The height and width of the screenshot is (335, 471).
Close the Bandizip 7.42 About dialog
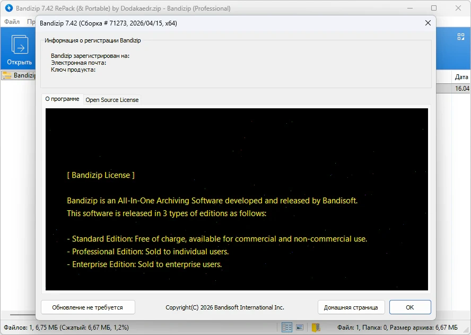click(428, 23)
